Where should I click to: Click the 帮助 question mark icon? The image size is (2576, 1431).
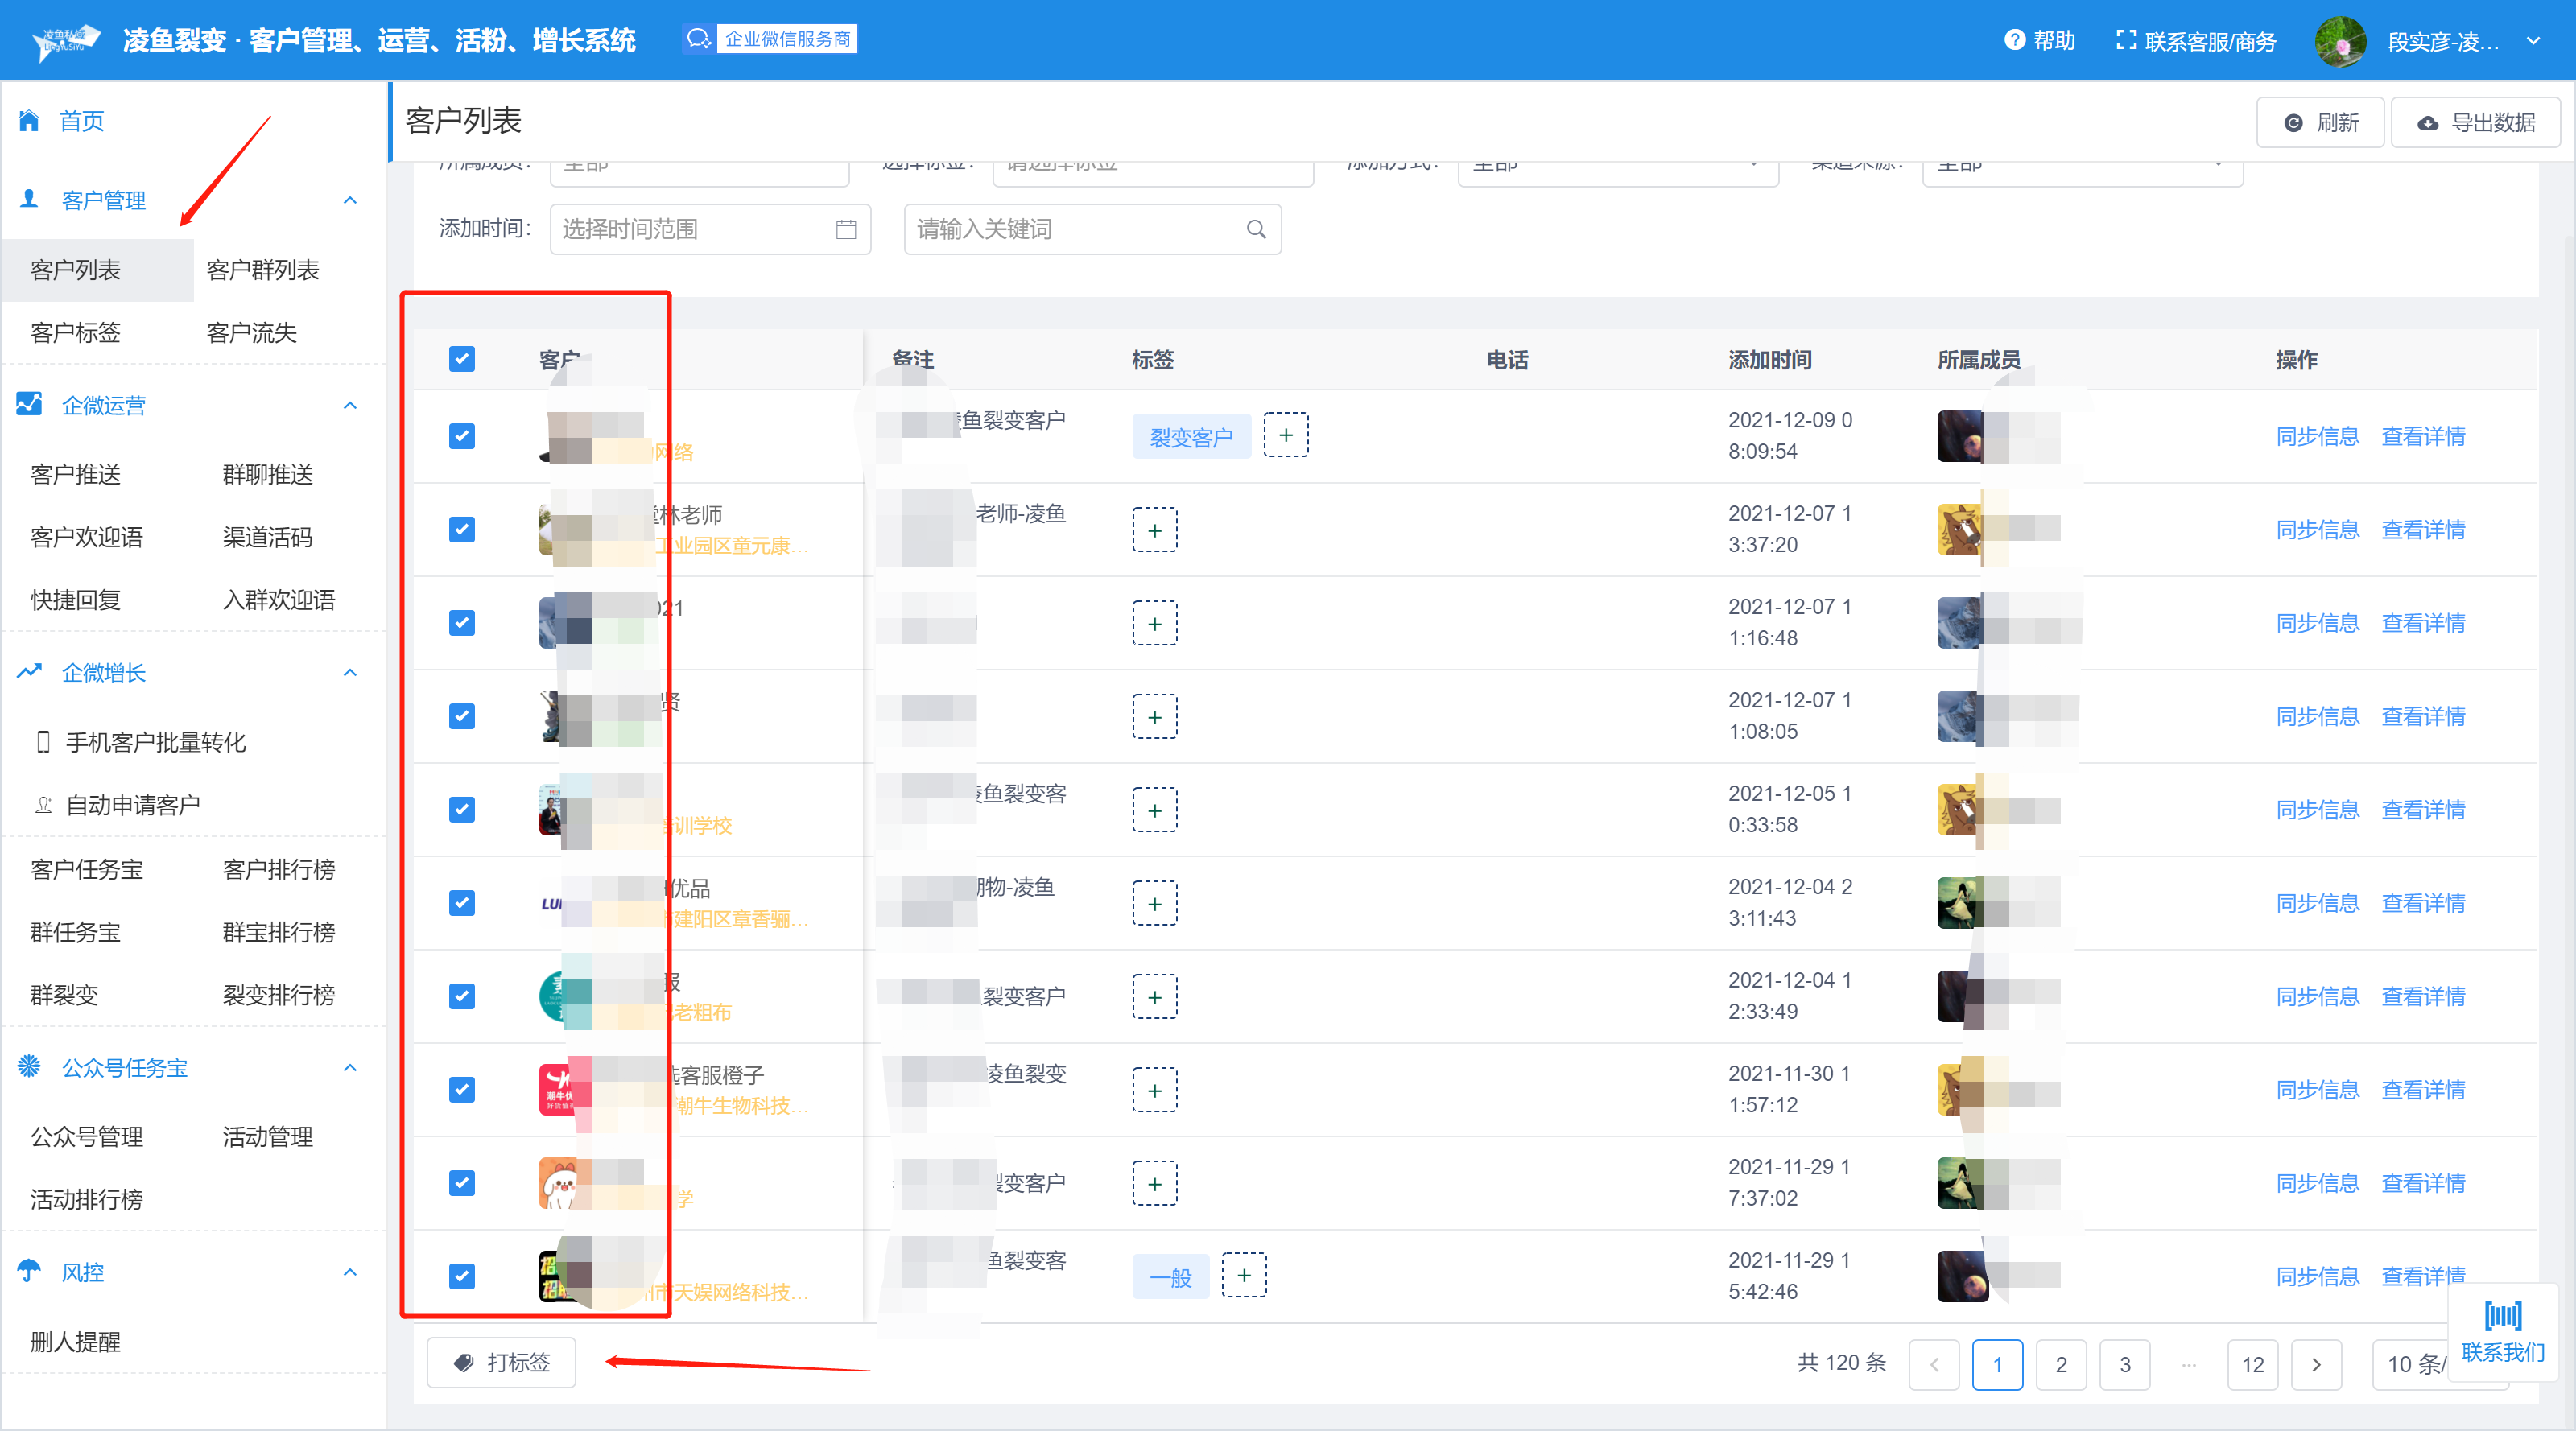[x=2014, y=40]
